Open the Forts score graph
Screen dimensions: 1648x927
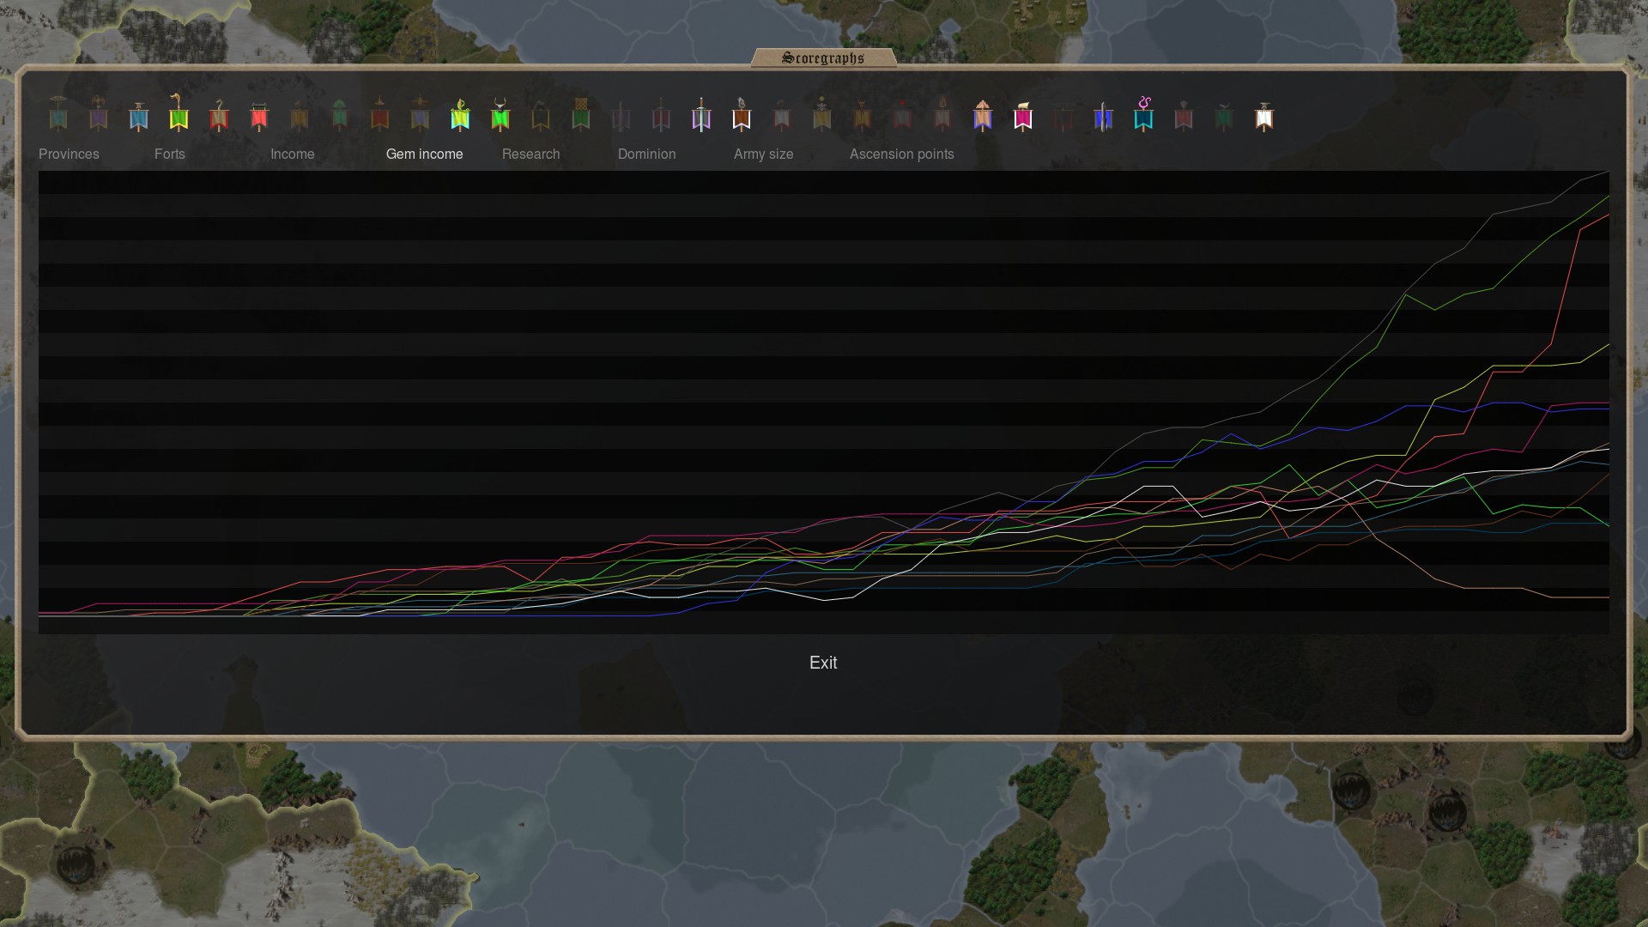170,154
